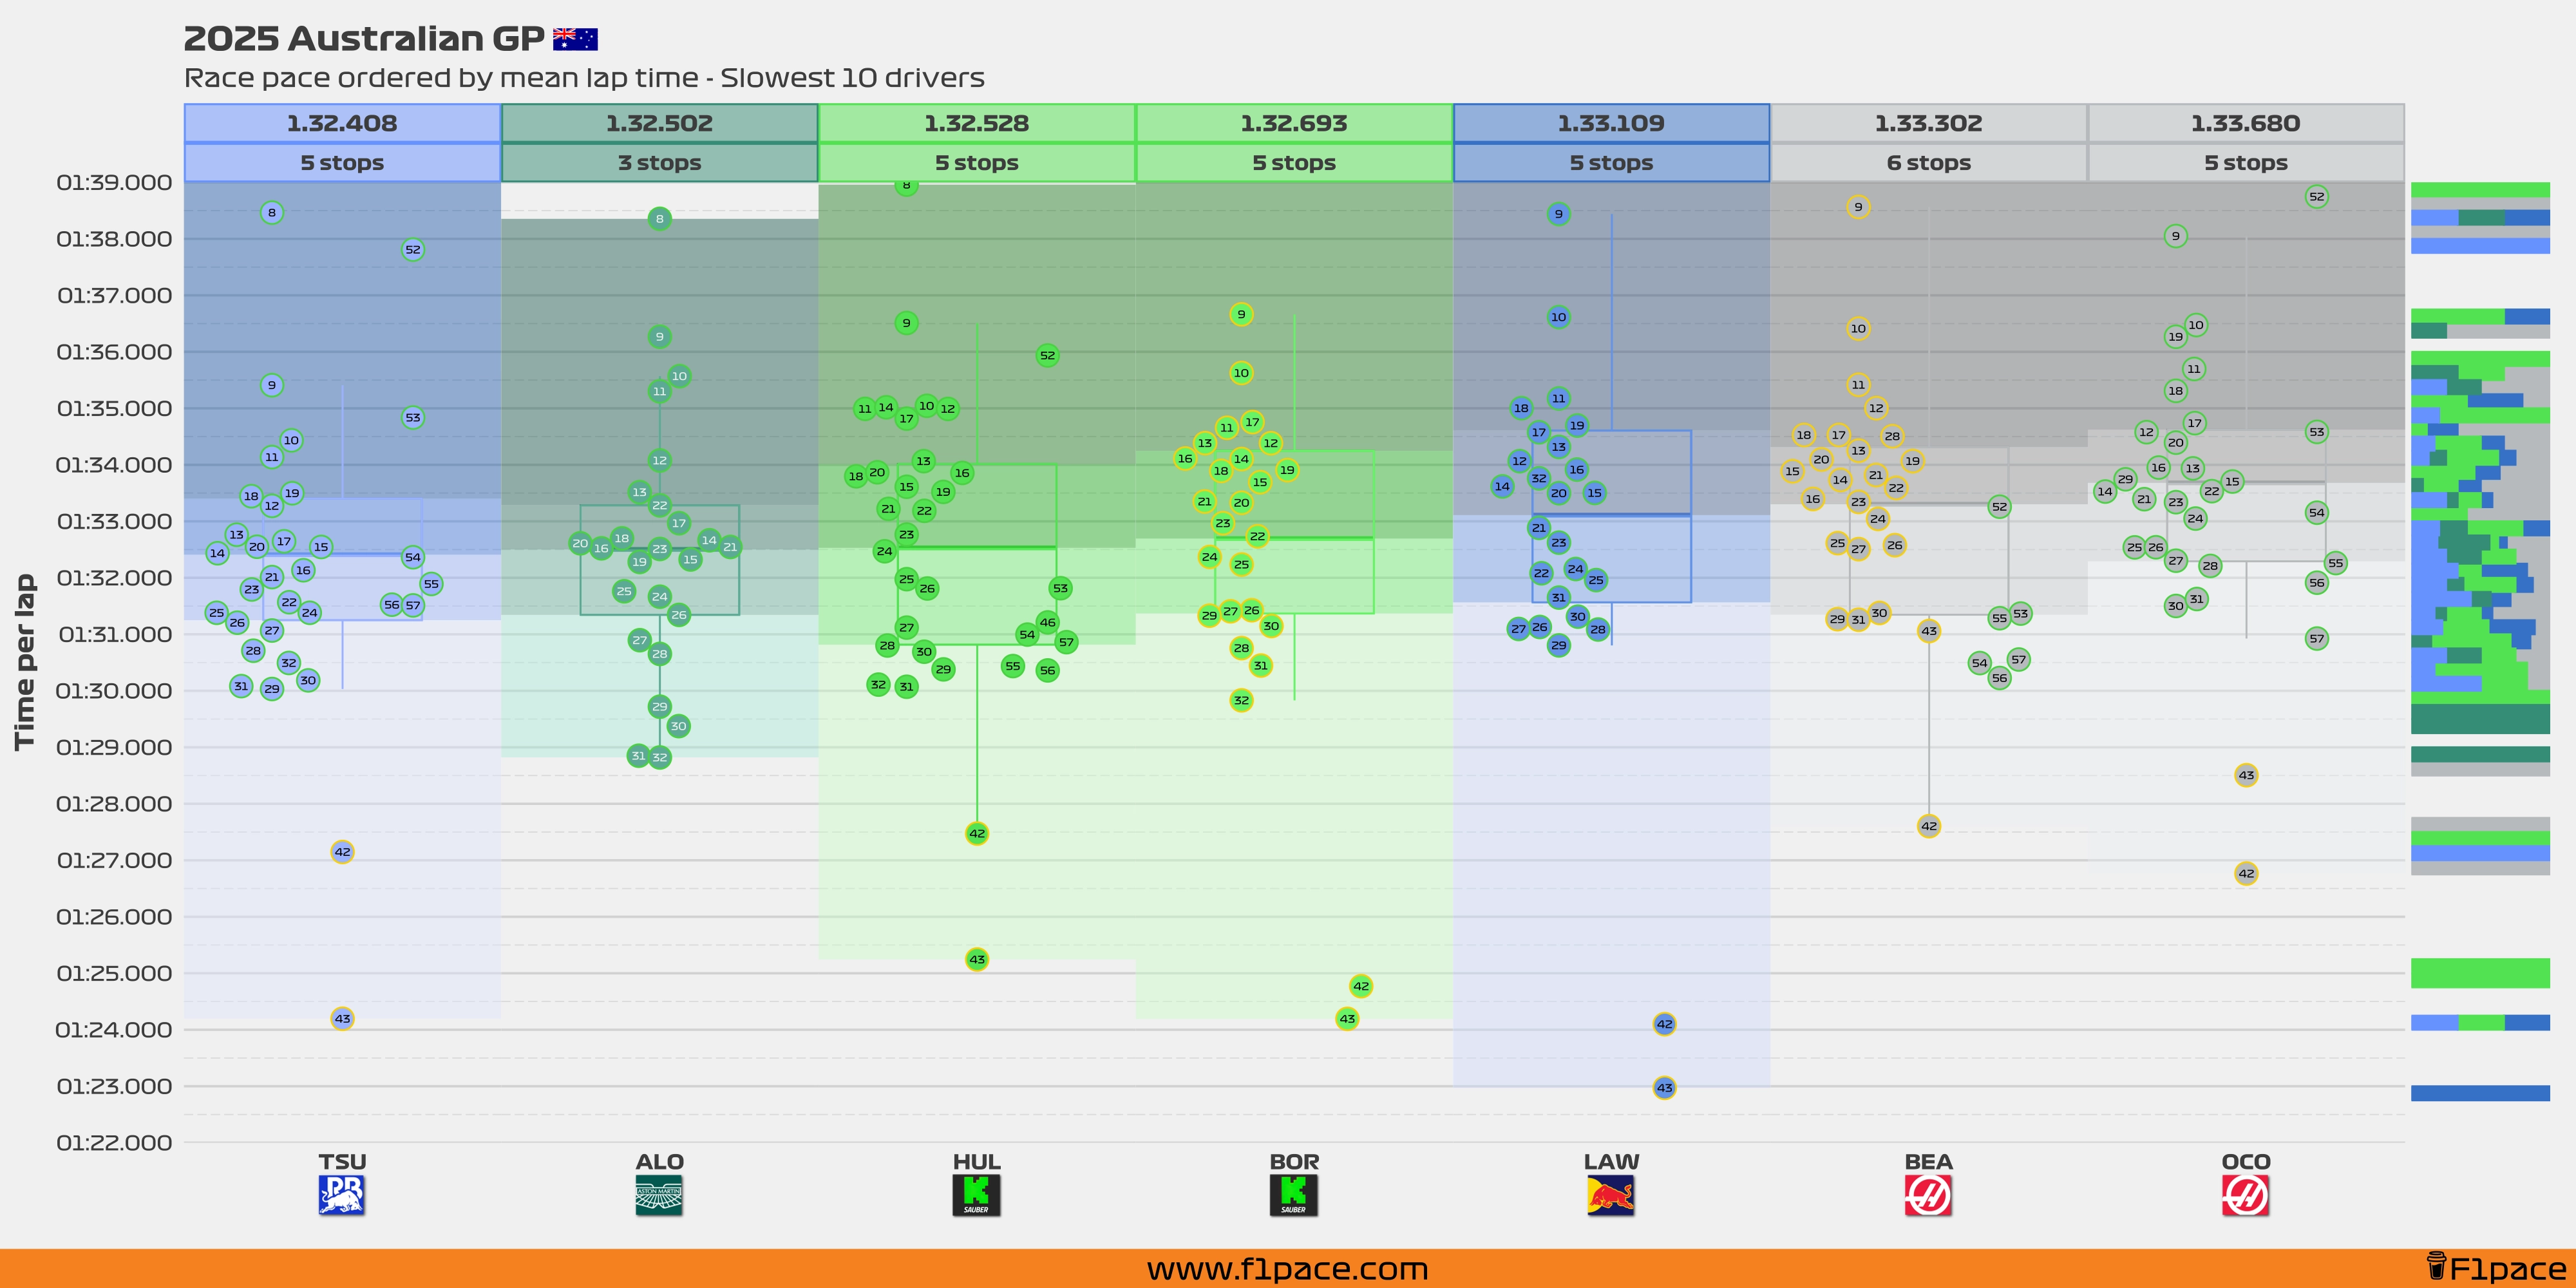This screenshot has height=1288, width=2576.
Task: Select the TSU driver label
Action: pos(342,1161)
